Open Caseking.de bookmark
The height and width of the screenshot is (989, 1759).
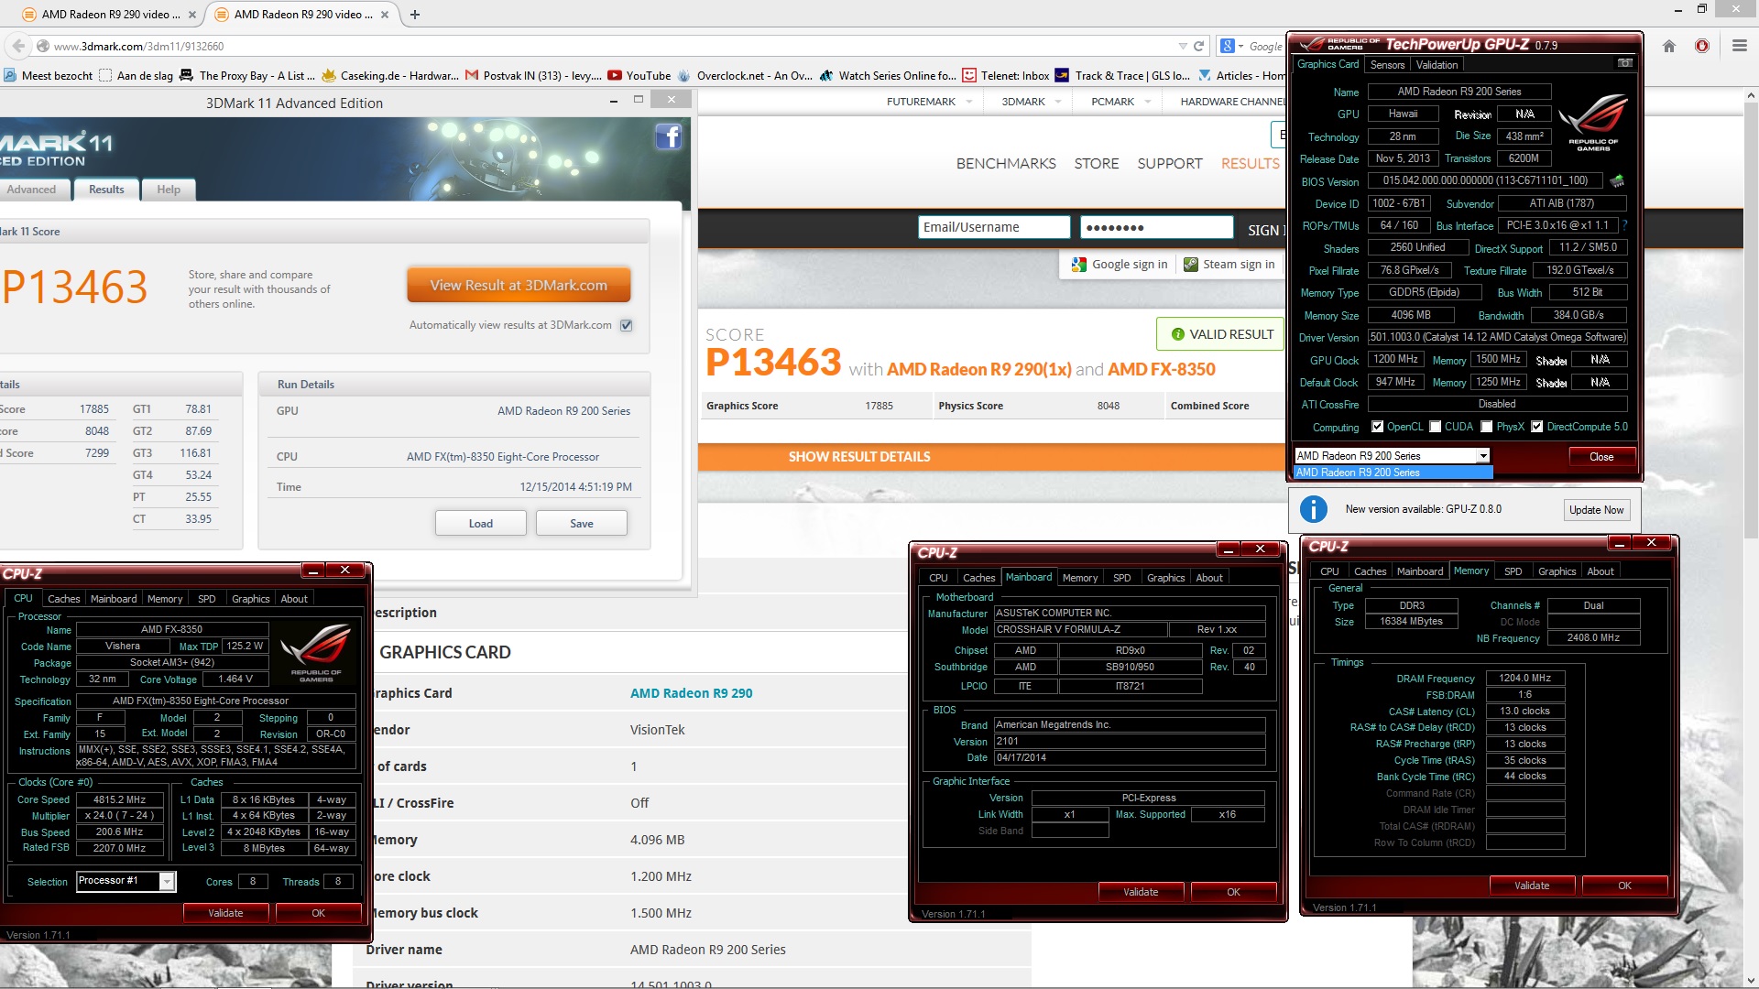click(x=390, y=76)
